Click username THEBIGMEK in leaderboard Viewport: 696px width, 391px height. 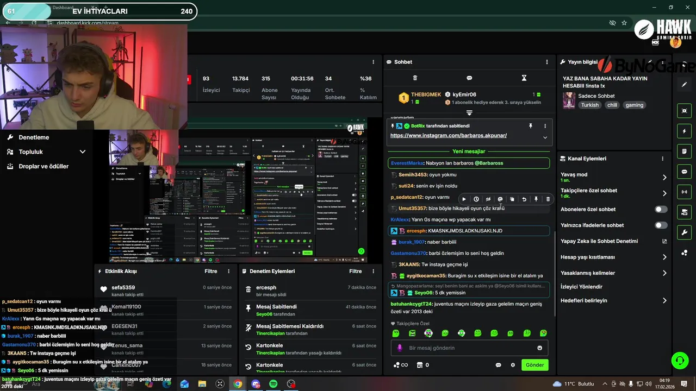click(x=426, y=94)
